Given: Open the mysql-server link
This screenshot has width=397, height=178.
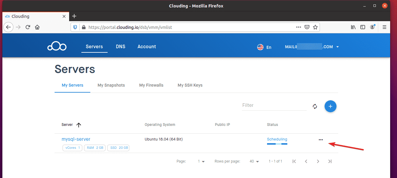Looking at the screenshot, I should (76, 139).
